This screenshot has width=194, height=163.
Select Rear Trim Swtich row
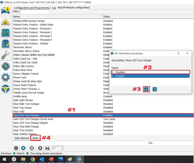tap(103, 130)
